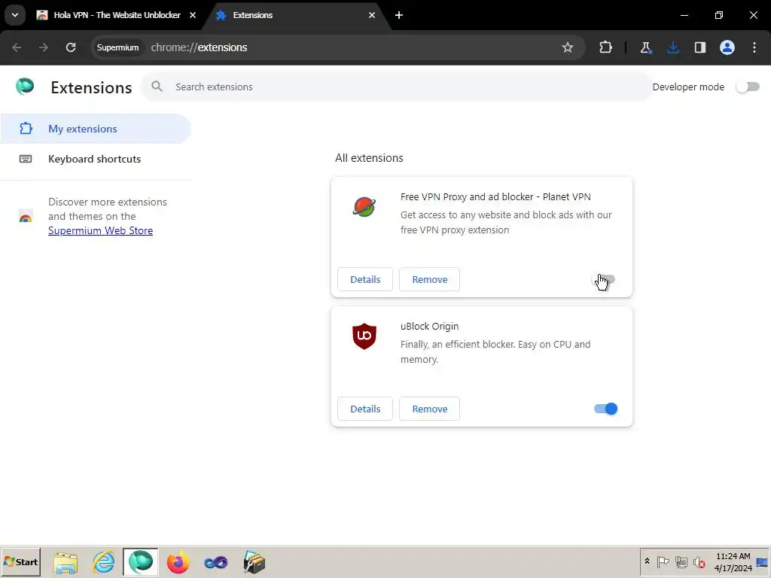Click the "All extensions" heading text
The height and width of the screenshot is (578, 771).
pos(369,158)
